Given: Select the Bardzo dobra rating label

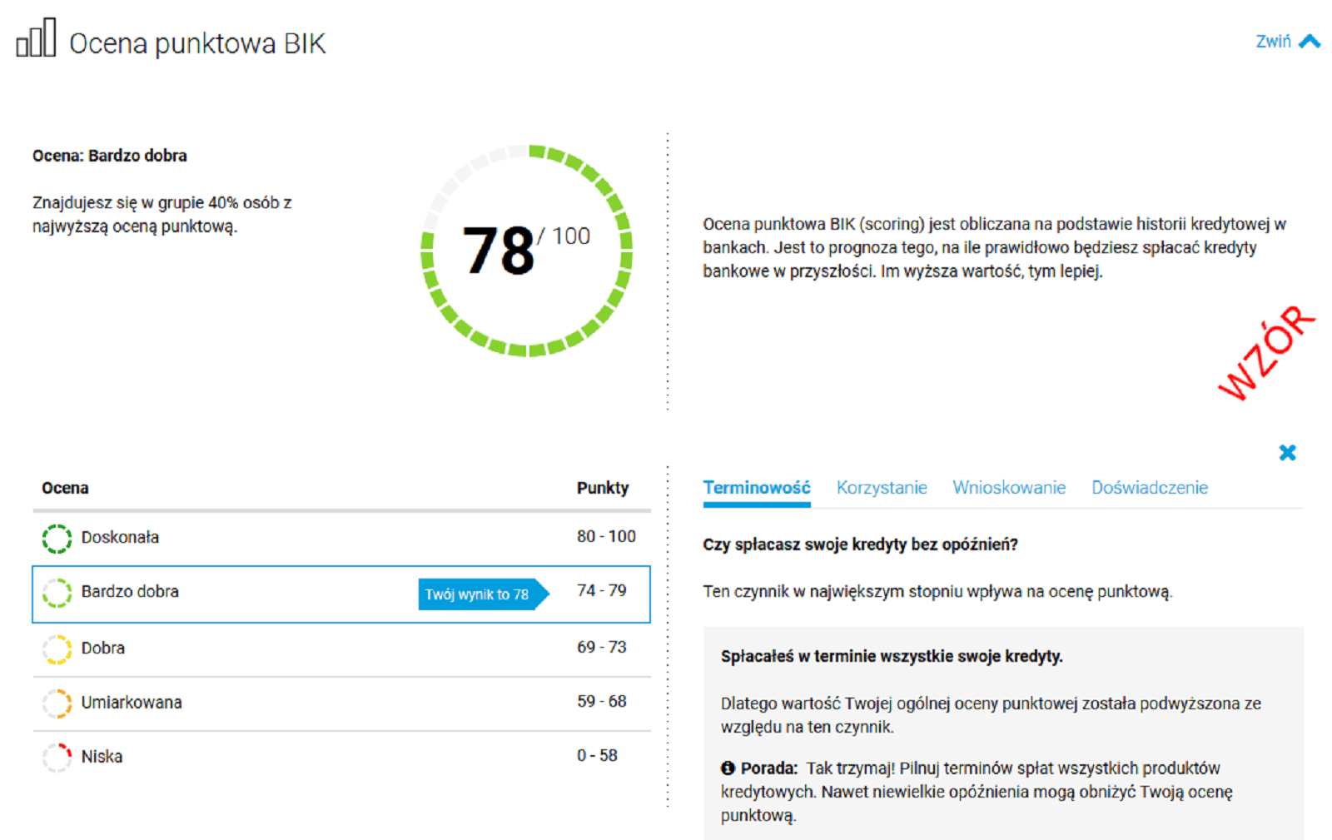Looking at the screenshot, I should click(x=130, y=591).
